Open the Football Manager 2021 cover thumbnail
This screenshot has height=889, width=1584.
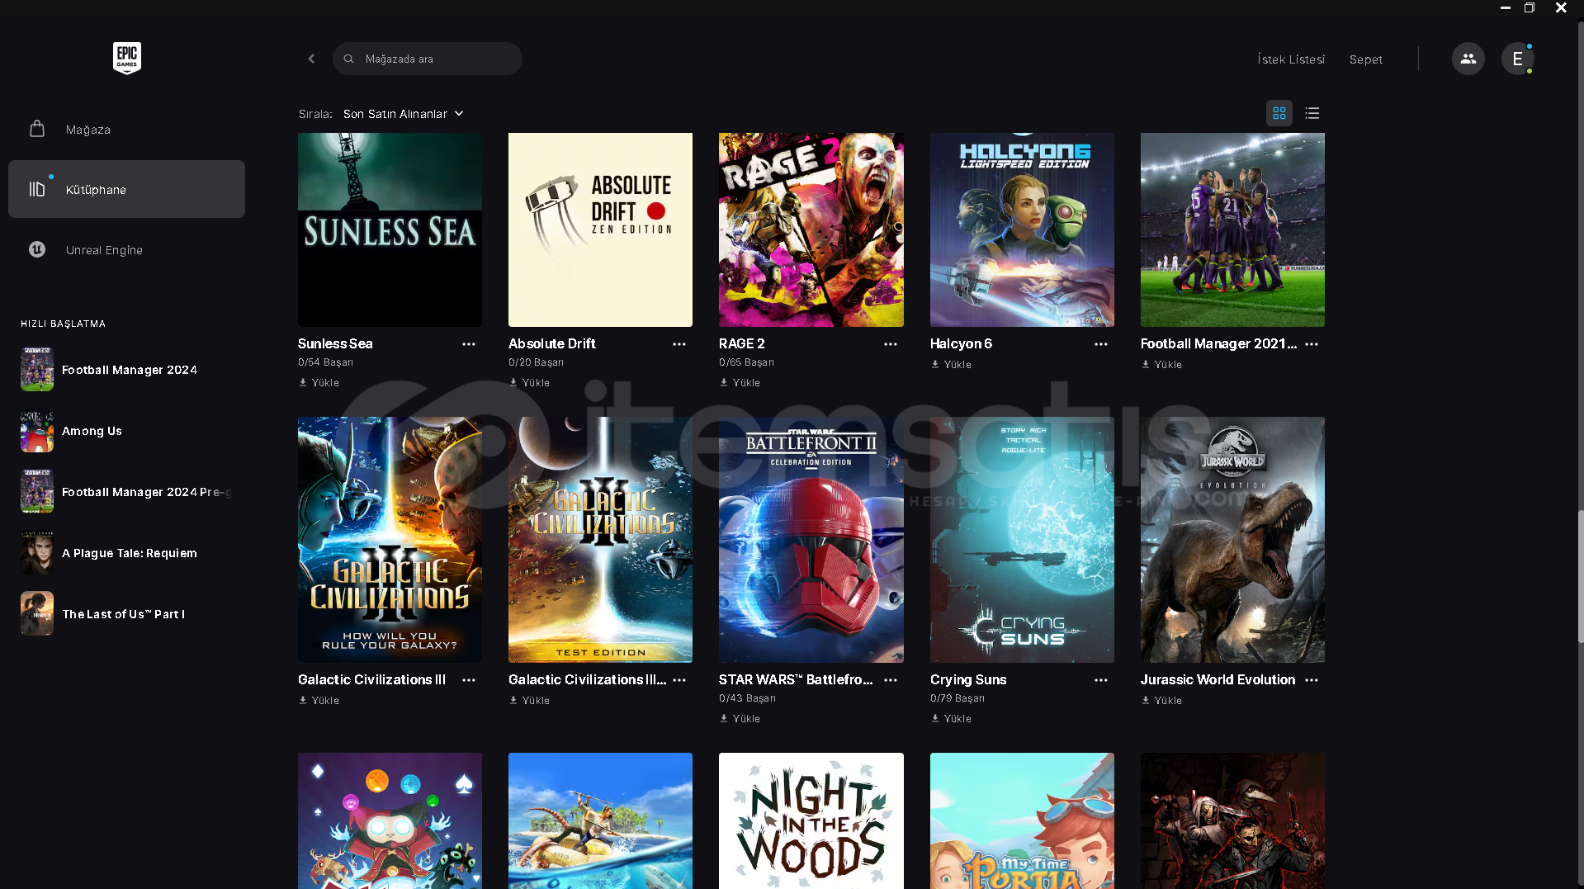point(1232,229)
